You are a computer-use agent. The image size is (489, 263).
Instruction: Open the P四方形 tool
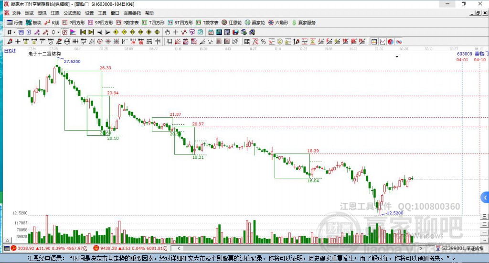tap(74, 22)
